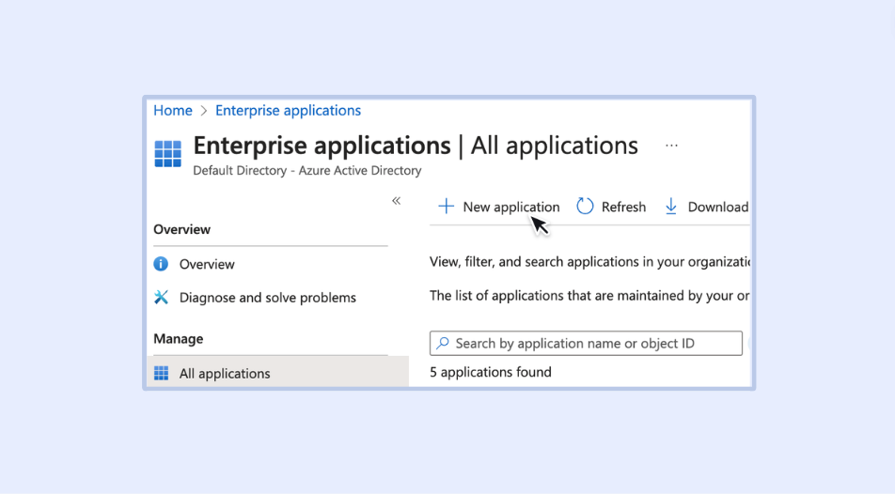The image size is (895, 494).
Task: Click the Diagnose and solve problems wrench icon
Action: tap(161, 298)
